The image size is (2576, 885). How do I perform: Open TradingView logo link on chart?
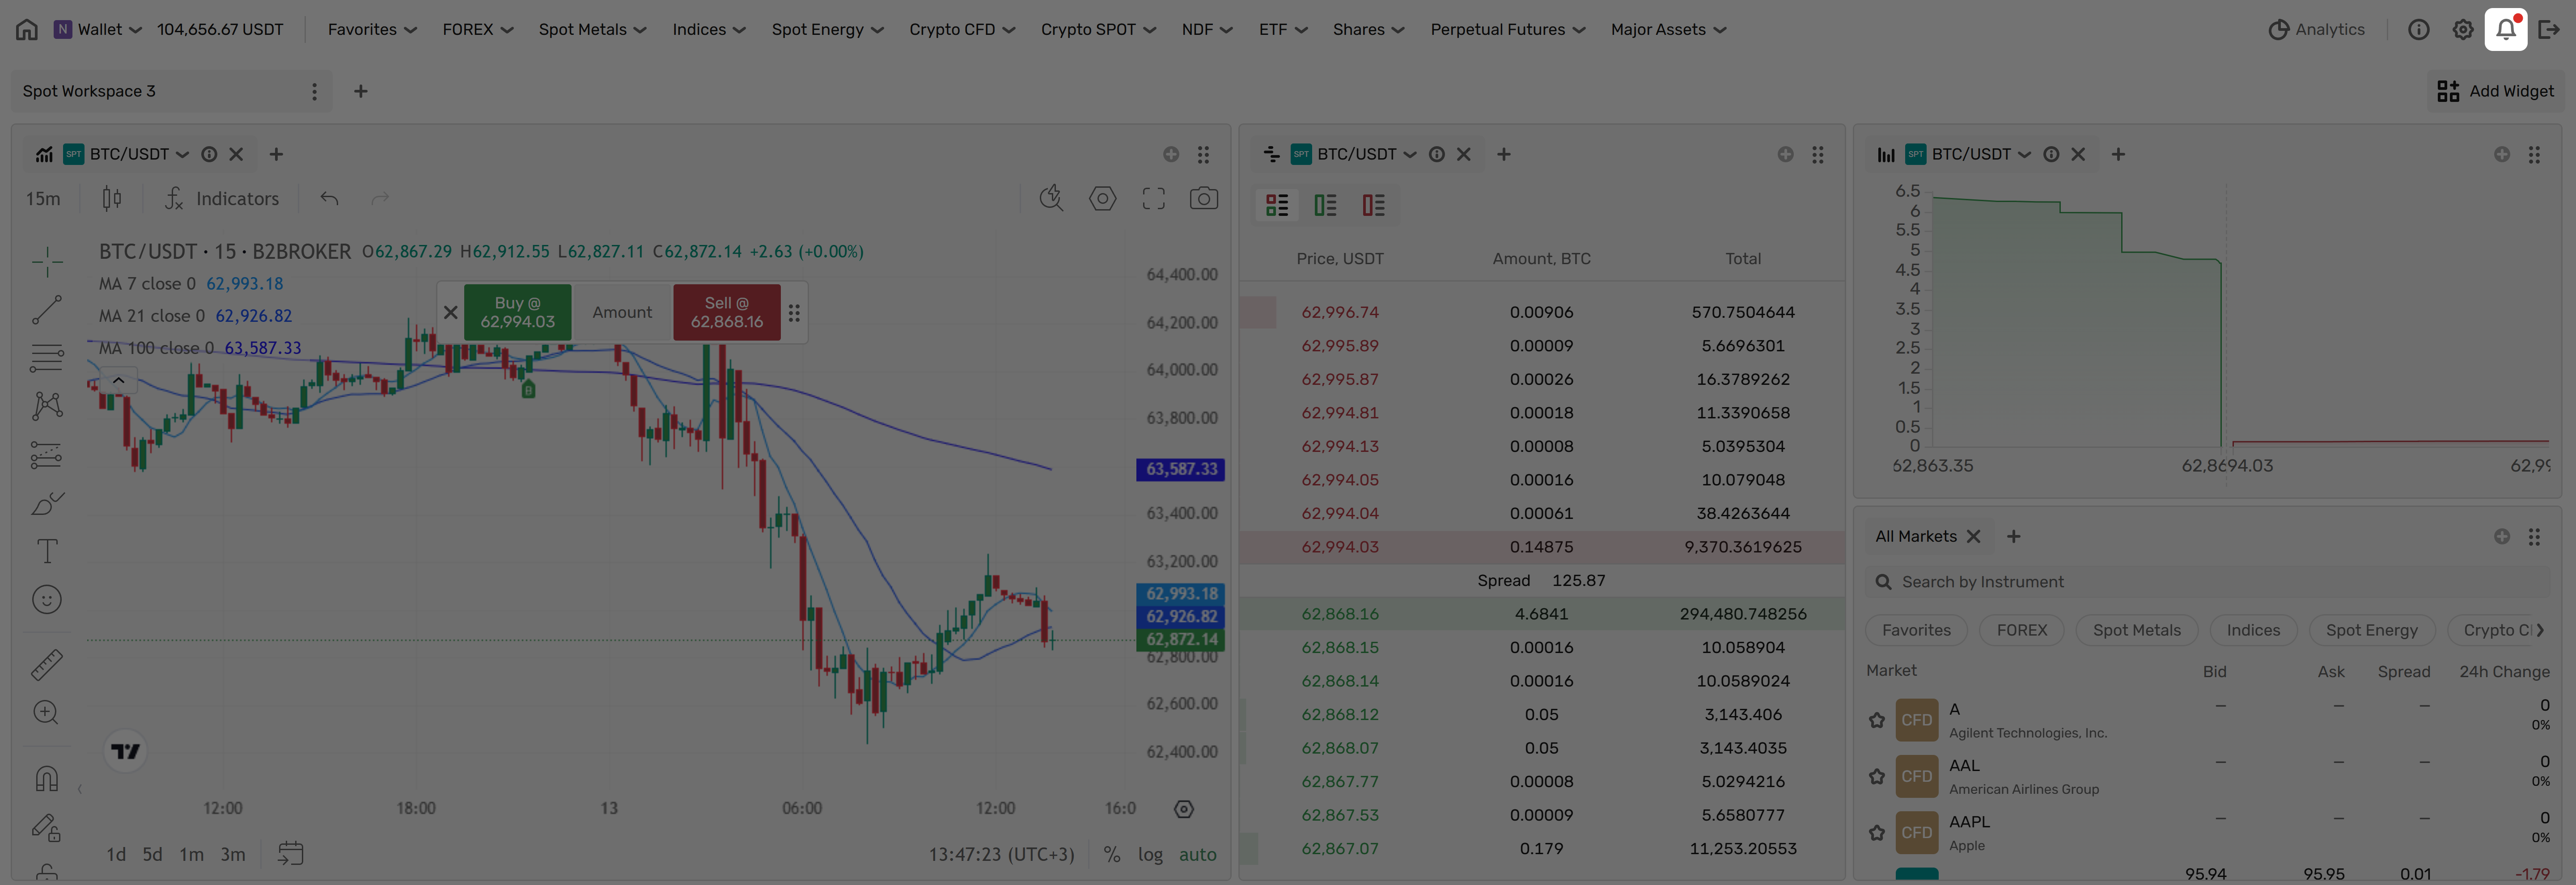[x=126, y=751]
